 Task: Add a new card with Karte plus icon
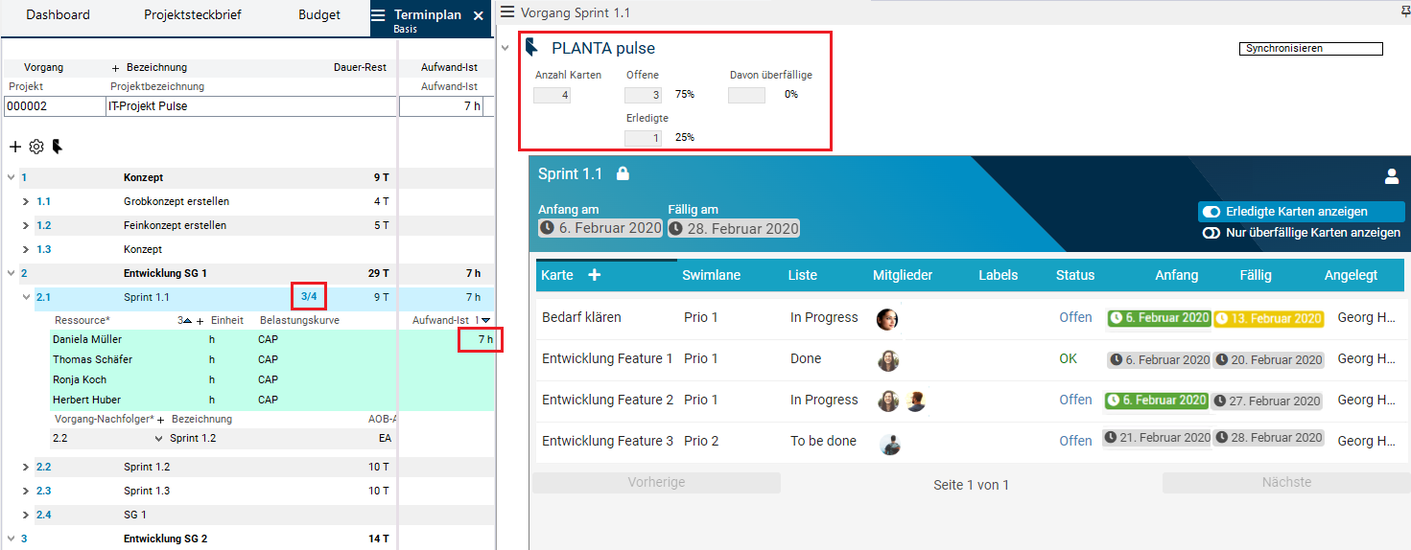pyautogui.click(x=594, y=275)
